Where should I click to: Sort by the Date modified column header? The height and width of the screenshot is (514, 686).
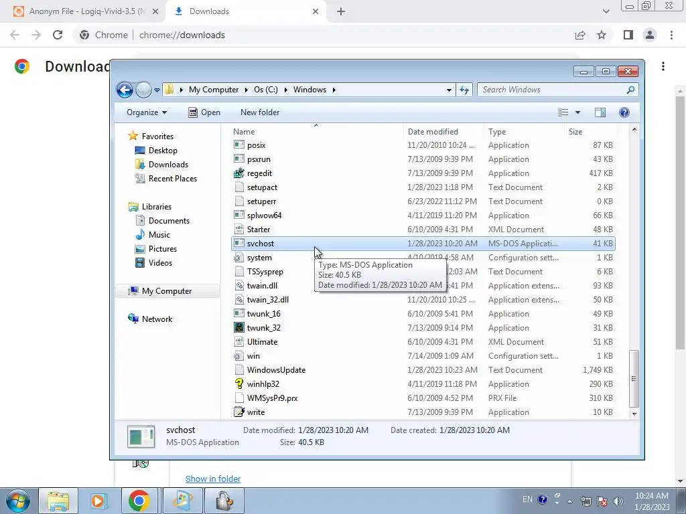443,132
